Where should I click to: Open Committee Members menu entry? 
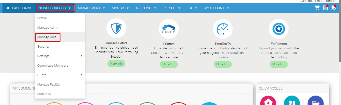pyautogui.click(x=60, y=65)
